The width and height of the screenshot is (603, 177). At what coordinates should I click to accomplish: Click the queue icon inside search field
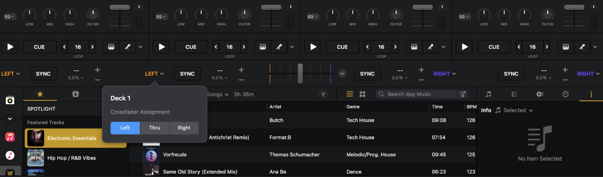tap(463, 94)
